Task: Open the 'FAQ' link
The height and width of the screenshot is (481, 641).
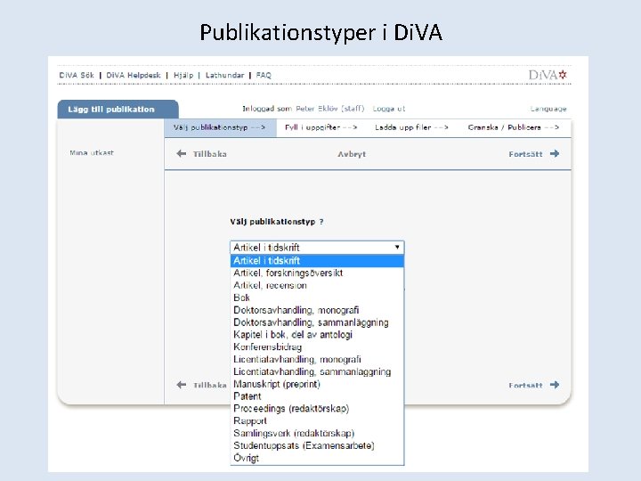Action: pos(264,75)
